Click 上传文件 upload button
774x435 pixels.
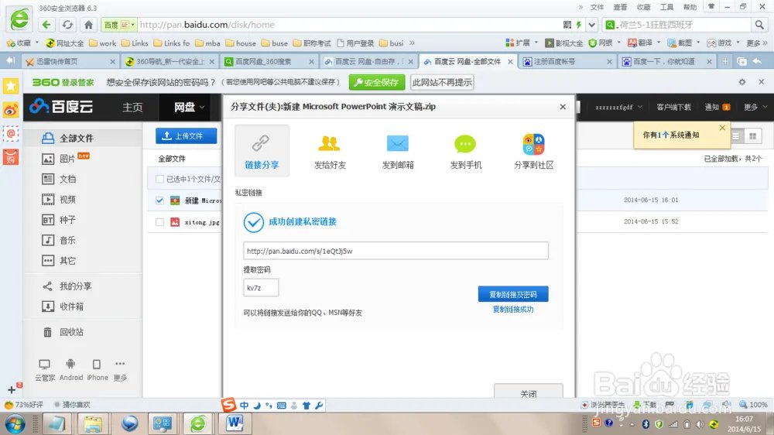pos(186,135)
